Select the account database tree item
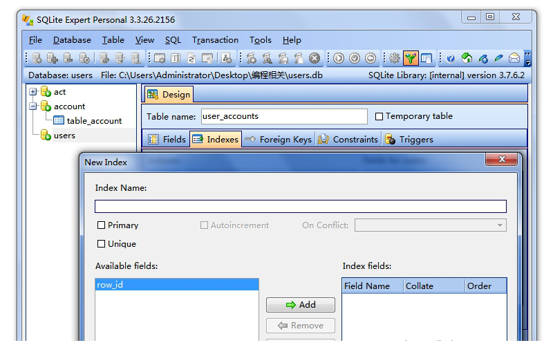Viewport: 553px width, 354px height. pos(69,106)
